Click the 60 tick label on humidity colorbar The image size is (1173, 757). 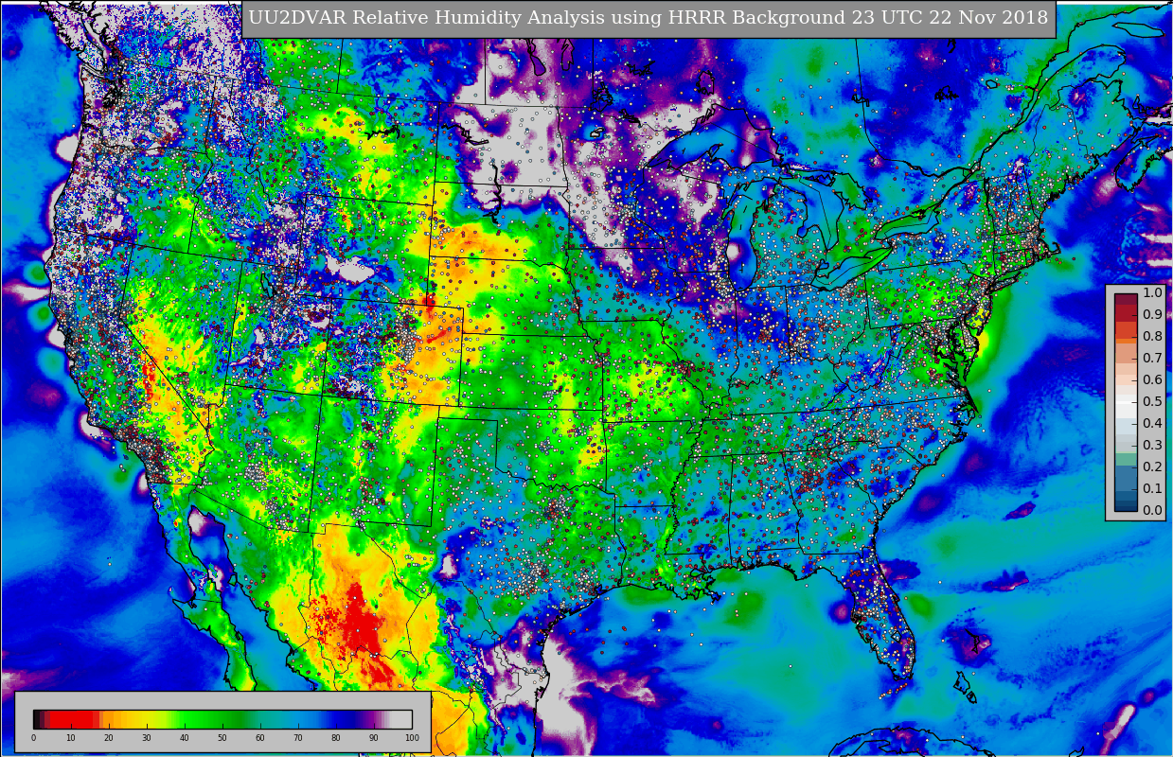(x=260, y=738)
